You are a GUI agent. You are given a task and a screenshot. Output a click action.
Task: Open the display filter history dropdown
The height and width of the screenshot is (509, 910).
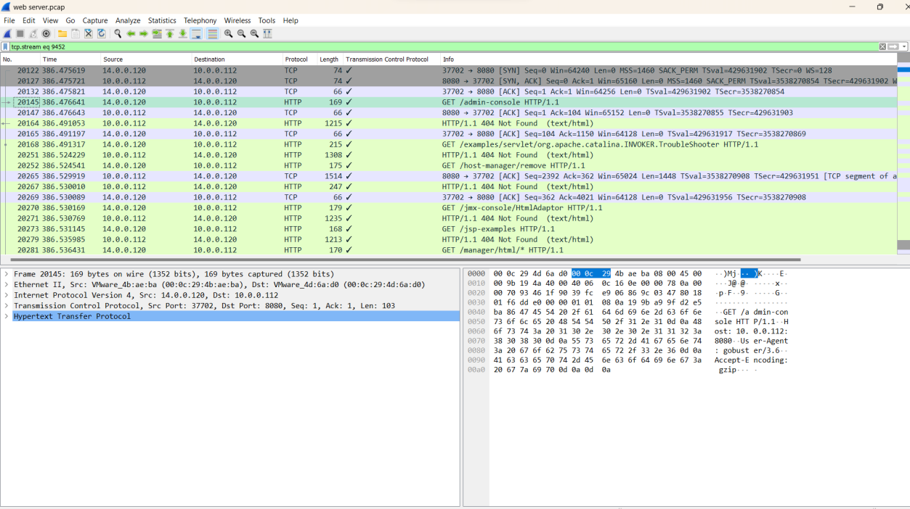tap(903, 46)
